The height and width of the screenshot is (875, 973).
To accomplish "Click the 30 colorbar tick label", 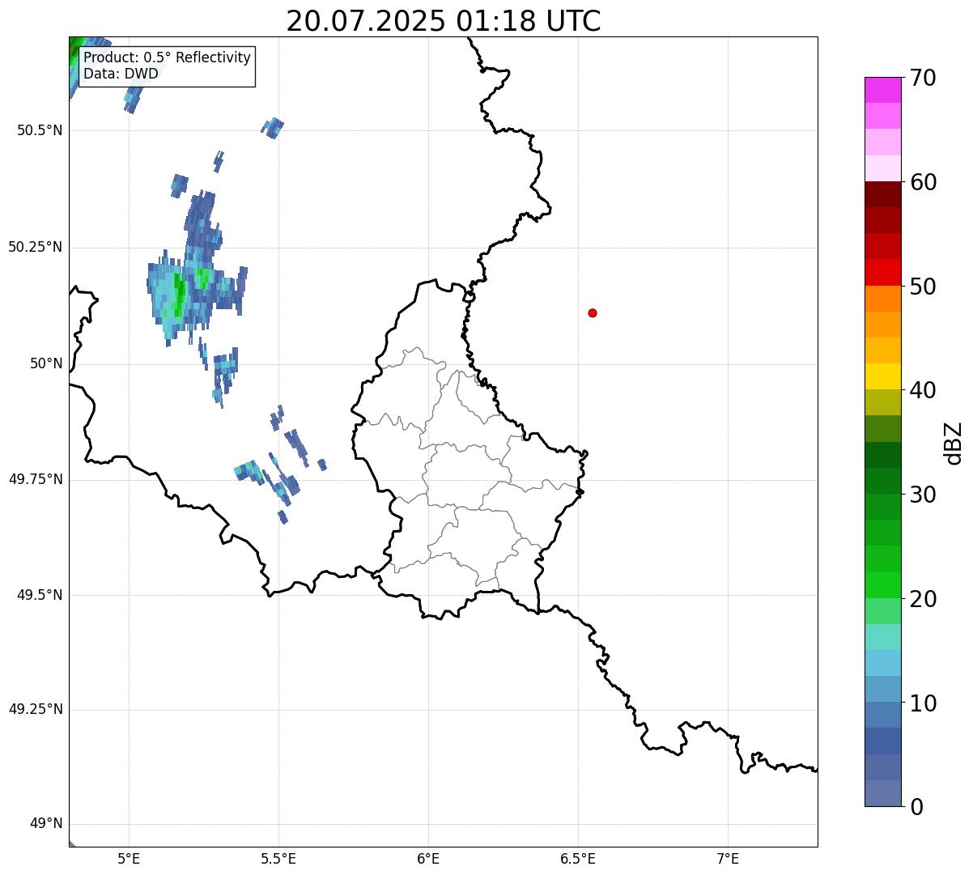I will click(x=923, y=495).
